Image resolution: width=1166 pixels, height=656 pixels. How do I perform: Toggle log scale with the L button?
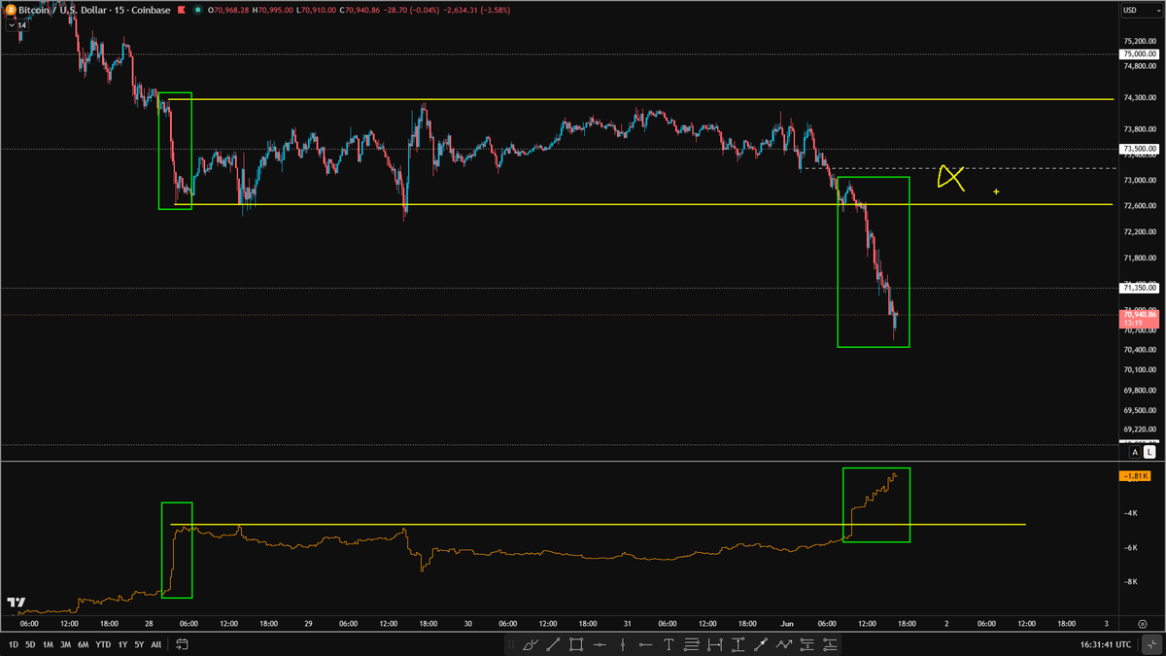(1149, 452)
